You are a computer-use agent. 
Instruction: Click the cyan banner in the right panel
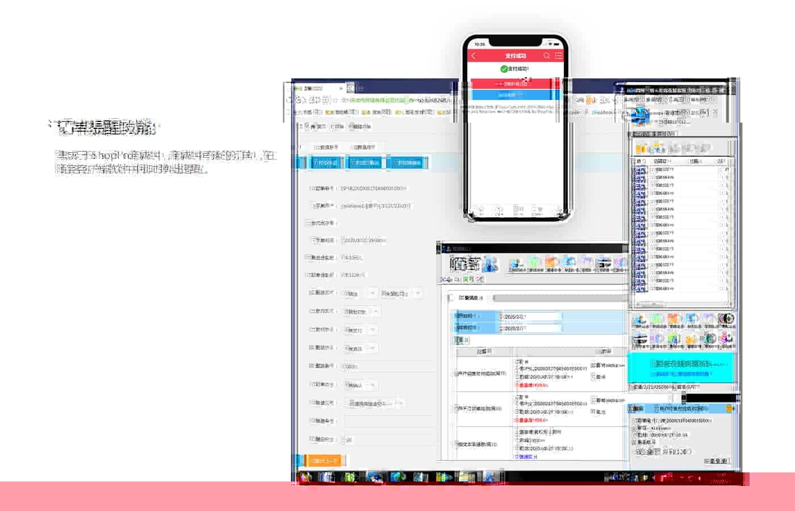pyautogui.click(x=680, y=368)
